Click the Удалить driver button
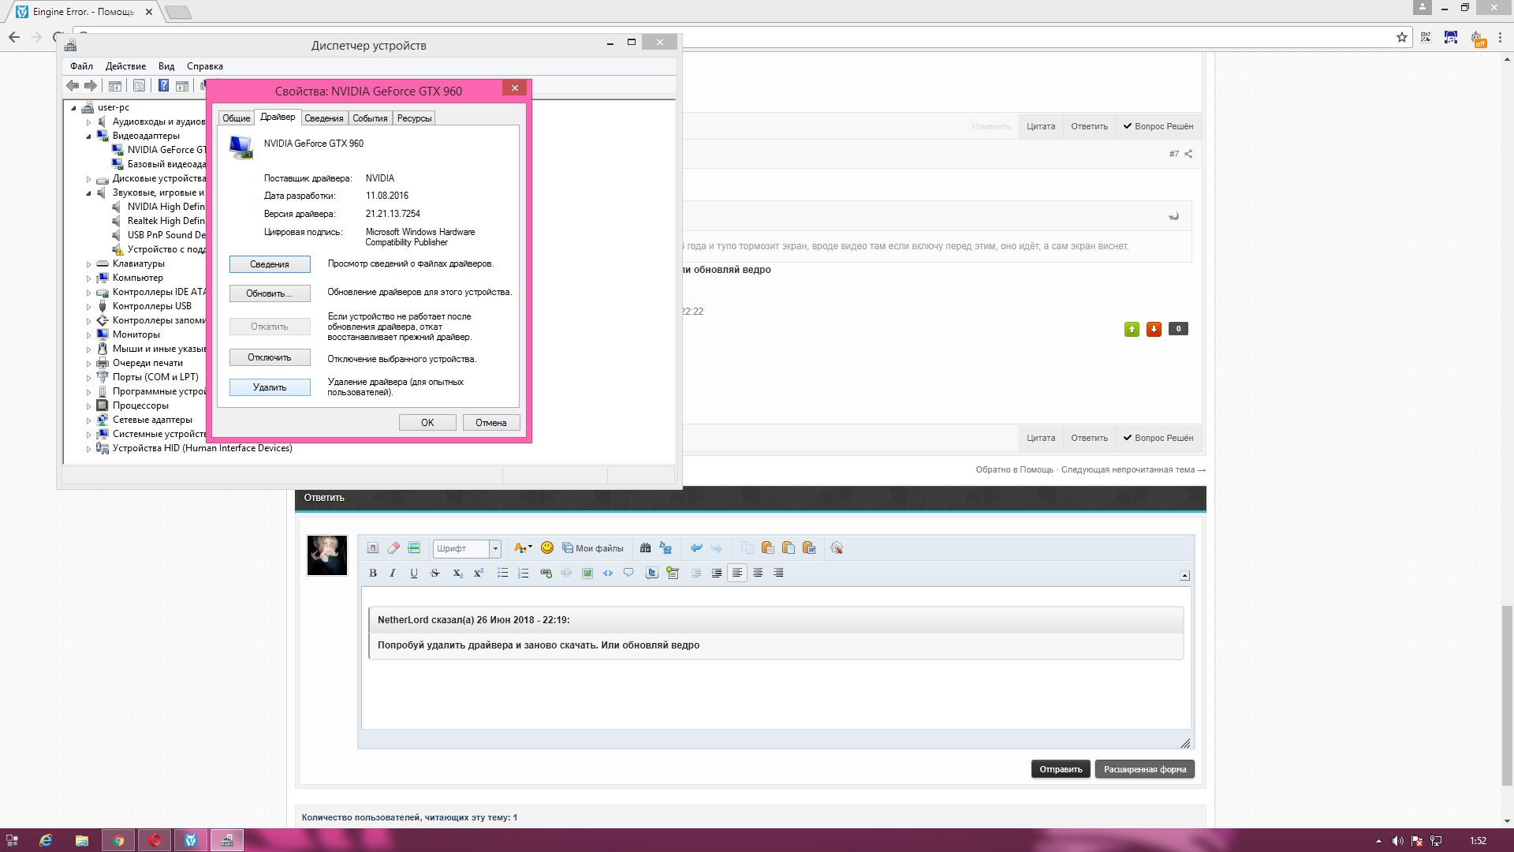The image size is (1514, 852). tap(270, 387)
